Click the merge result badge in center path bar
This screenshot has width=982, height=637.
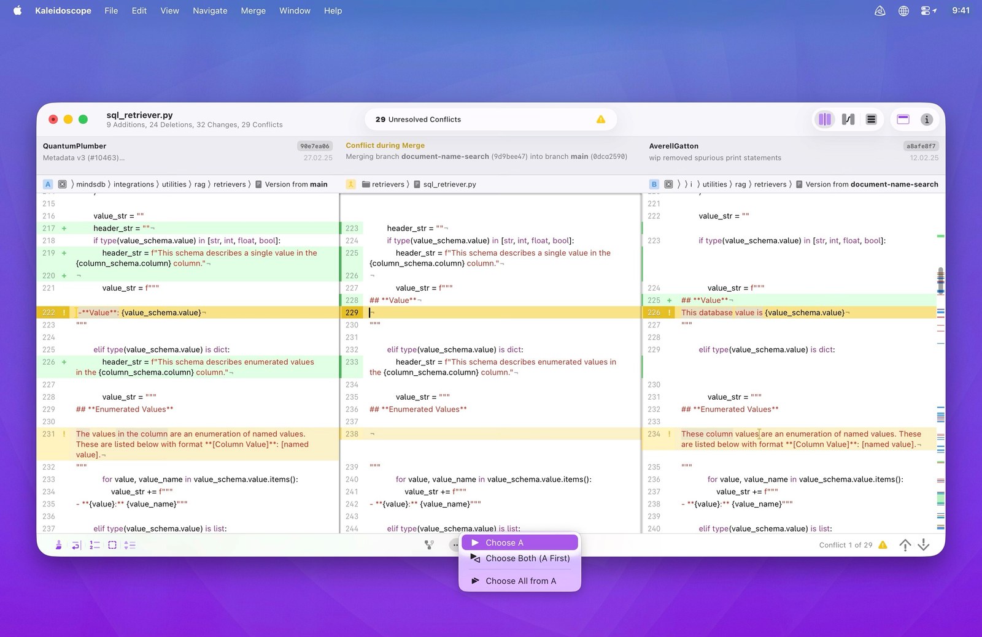coord(351,184)
